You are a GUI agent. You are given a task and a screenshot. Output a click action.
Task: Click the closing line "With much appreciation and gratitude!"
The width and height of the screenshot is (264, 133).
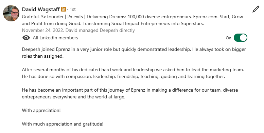click(x=63, y=124)
